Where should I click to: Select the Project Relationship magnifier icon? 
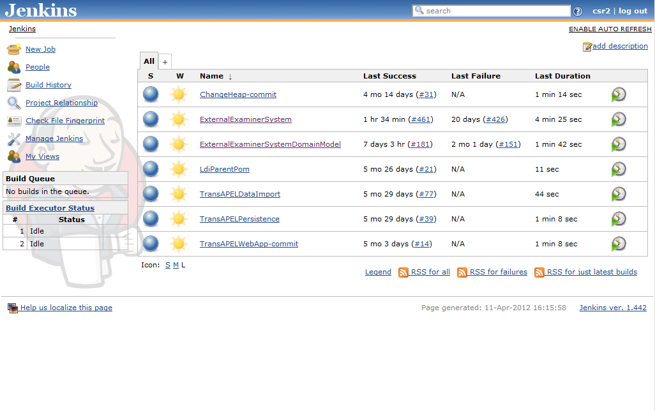coord(13,102)
